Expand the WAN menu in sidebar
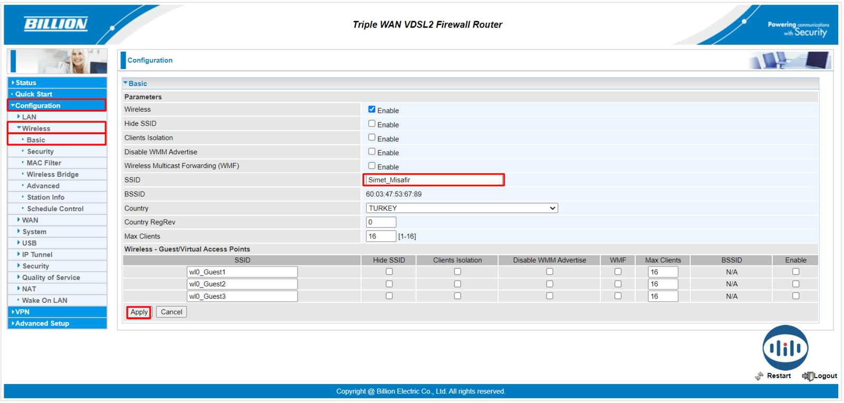 (30, 220)
